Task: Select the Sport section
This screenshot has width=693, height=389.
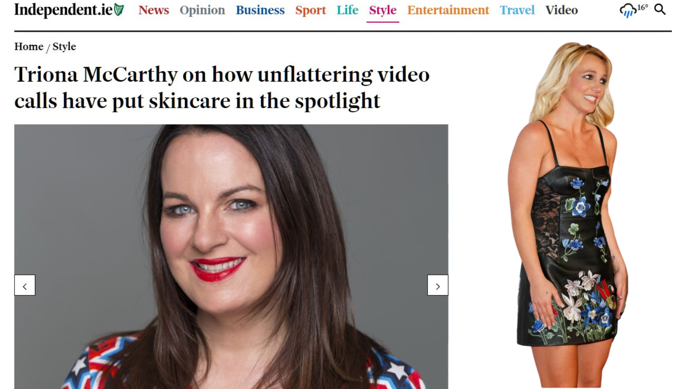Action: 311,10
